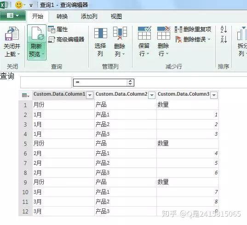The width and height of the screenshot is (247, 225).
Task: Switch to the 开始 tab
Action: point(38,16)
